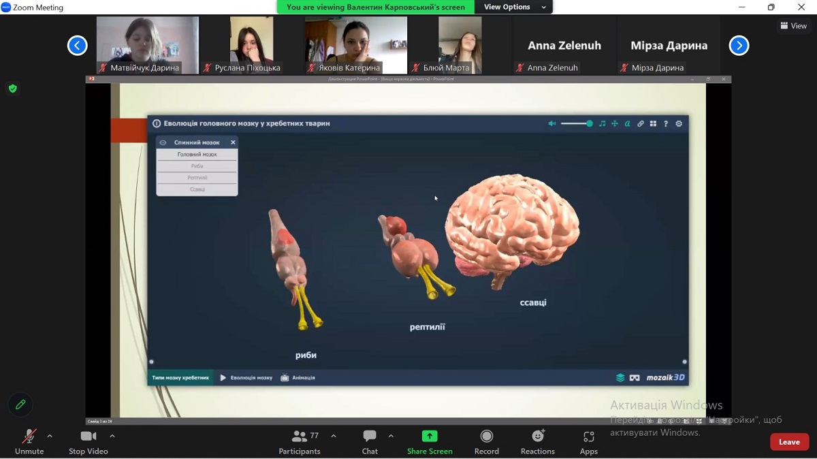Open mozaik3D help question mark
The image size is (817, 459).
(666, 124)
